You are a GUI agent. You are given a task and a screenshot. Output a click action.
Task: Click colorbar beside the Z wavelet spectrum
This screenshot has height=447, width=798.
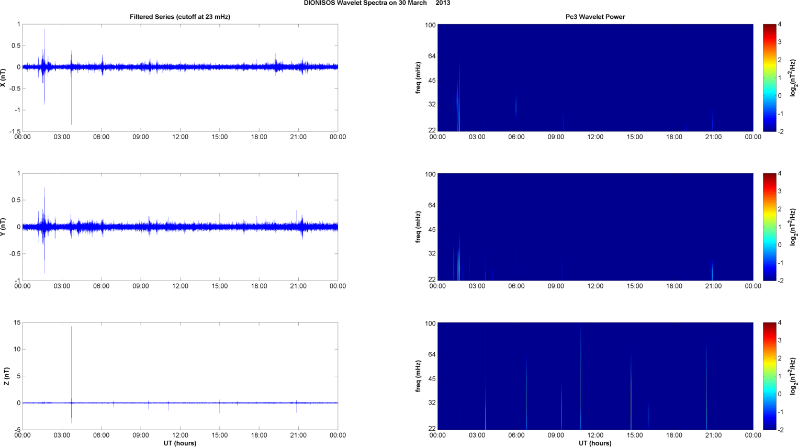pyautogui.click(x=769, y=376)
